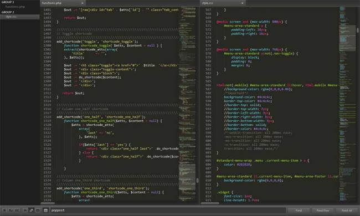Click line add_shortcode('one_half', 'shortcode_one_half');

point(101,117)
